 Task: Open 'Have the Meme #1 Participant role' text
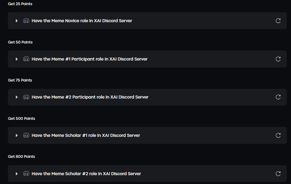coord(89,59)
